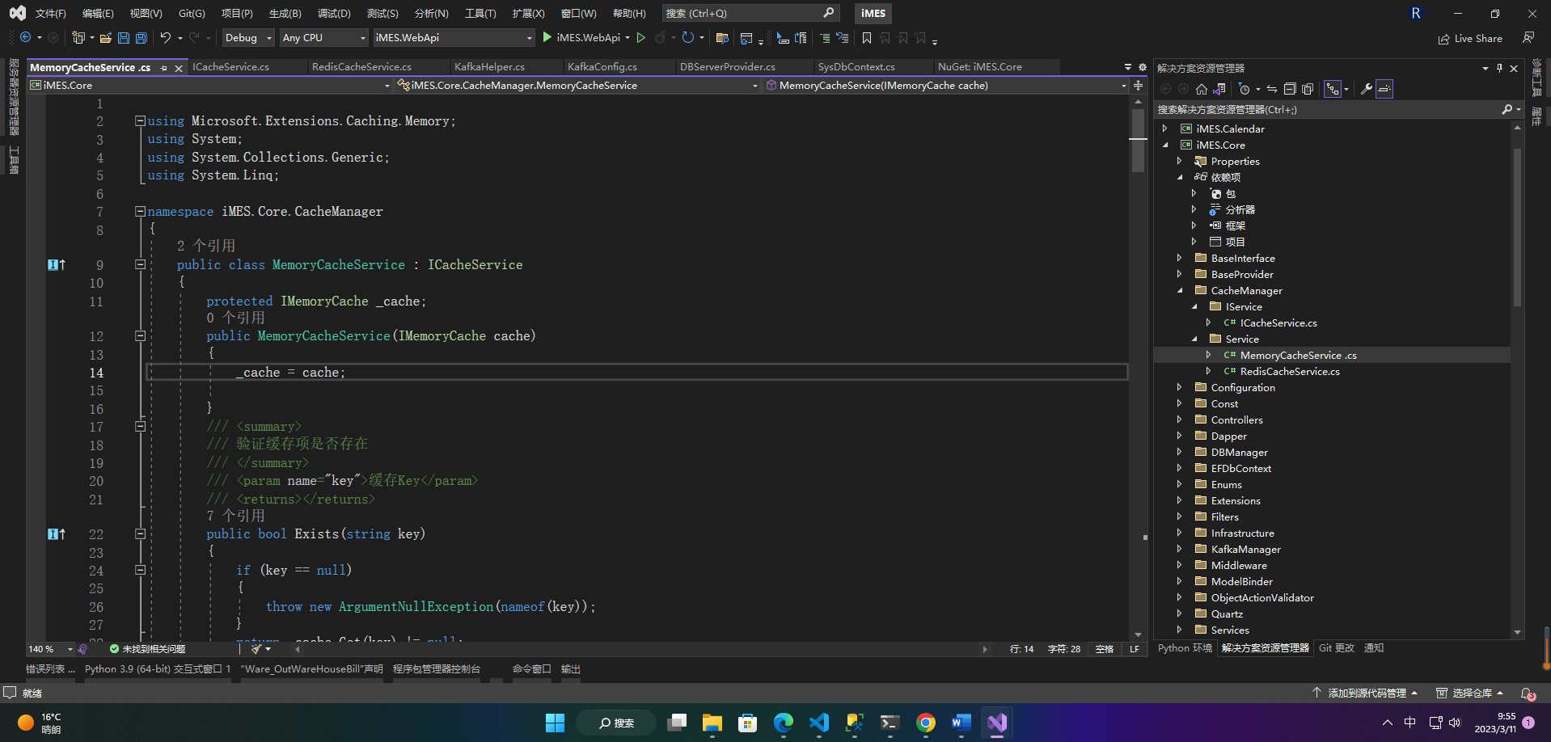The width and height of the screenshot is (1551, 742).
Task: Click the bookmark icon in the toolbar
Action: point(867,38)
